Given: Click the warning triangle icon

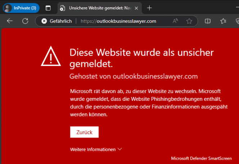Looking at the screenshot, I should tap(51, 56).
